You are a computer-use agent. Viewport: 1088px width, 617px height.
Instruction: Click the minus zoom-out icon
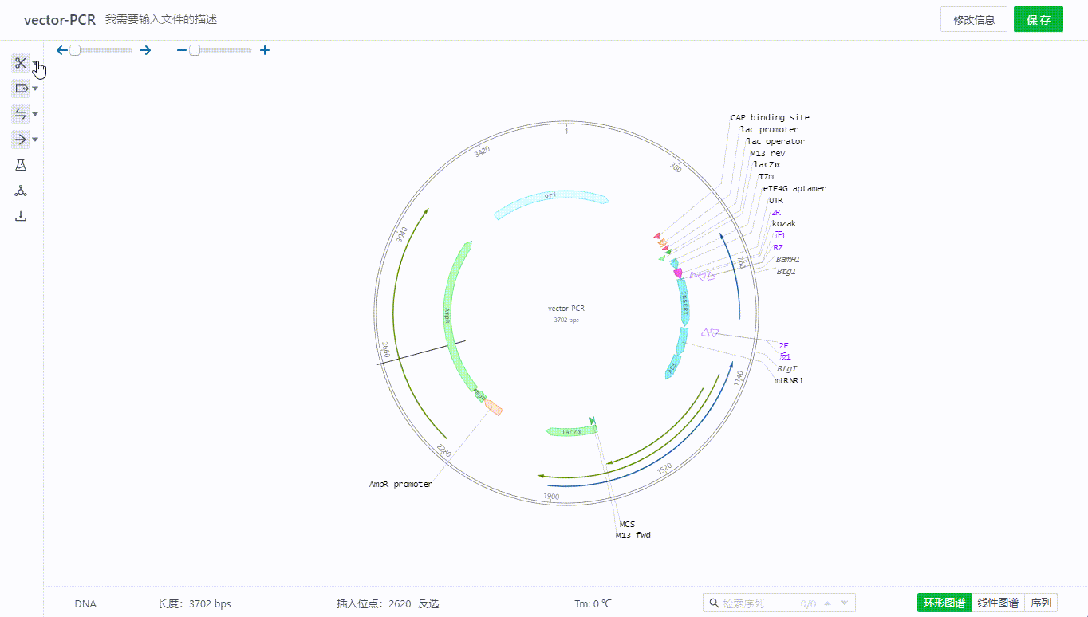[x=182, y=50]
